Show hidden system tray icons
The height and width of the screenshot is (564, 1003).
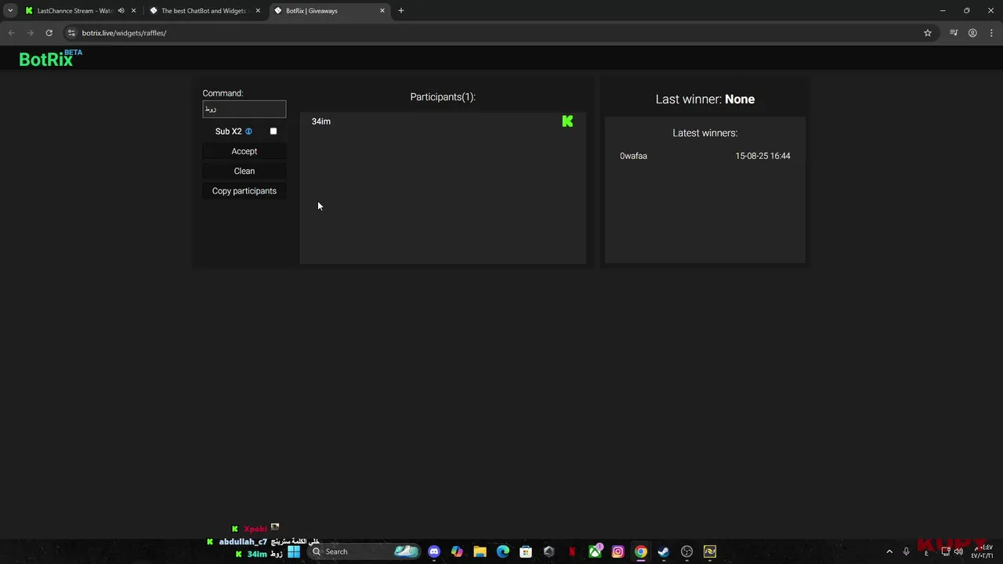pyautogui.click(x=889, y=551)
